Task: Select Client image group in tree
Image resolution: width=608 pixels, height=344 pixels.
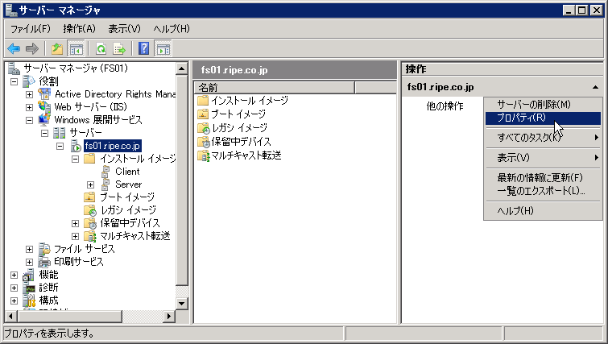Action: point(127,172)
